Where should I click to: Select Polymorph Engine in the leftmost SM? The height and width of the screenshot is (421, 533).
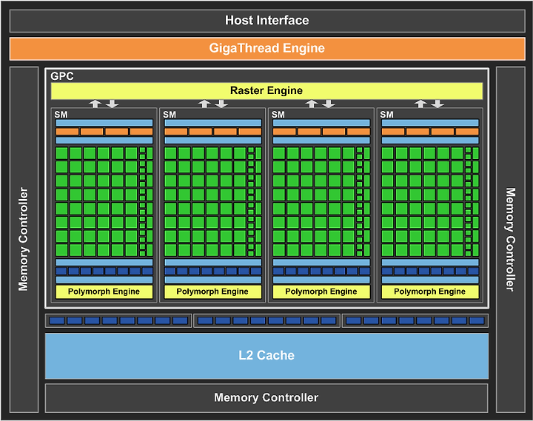click(104, 292)
